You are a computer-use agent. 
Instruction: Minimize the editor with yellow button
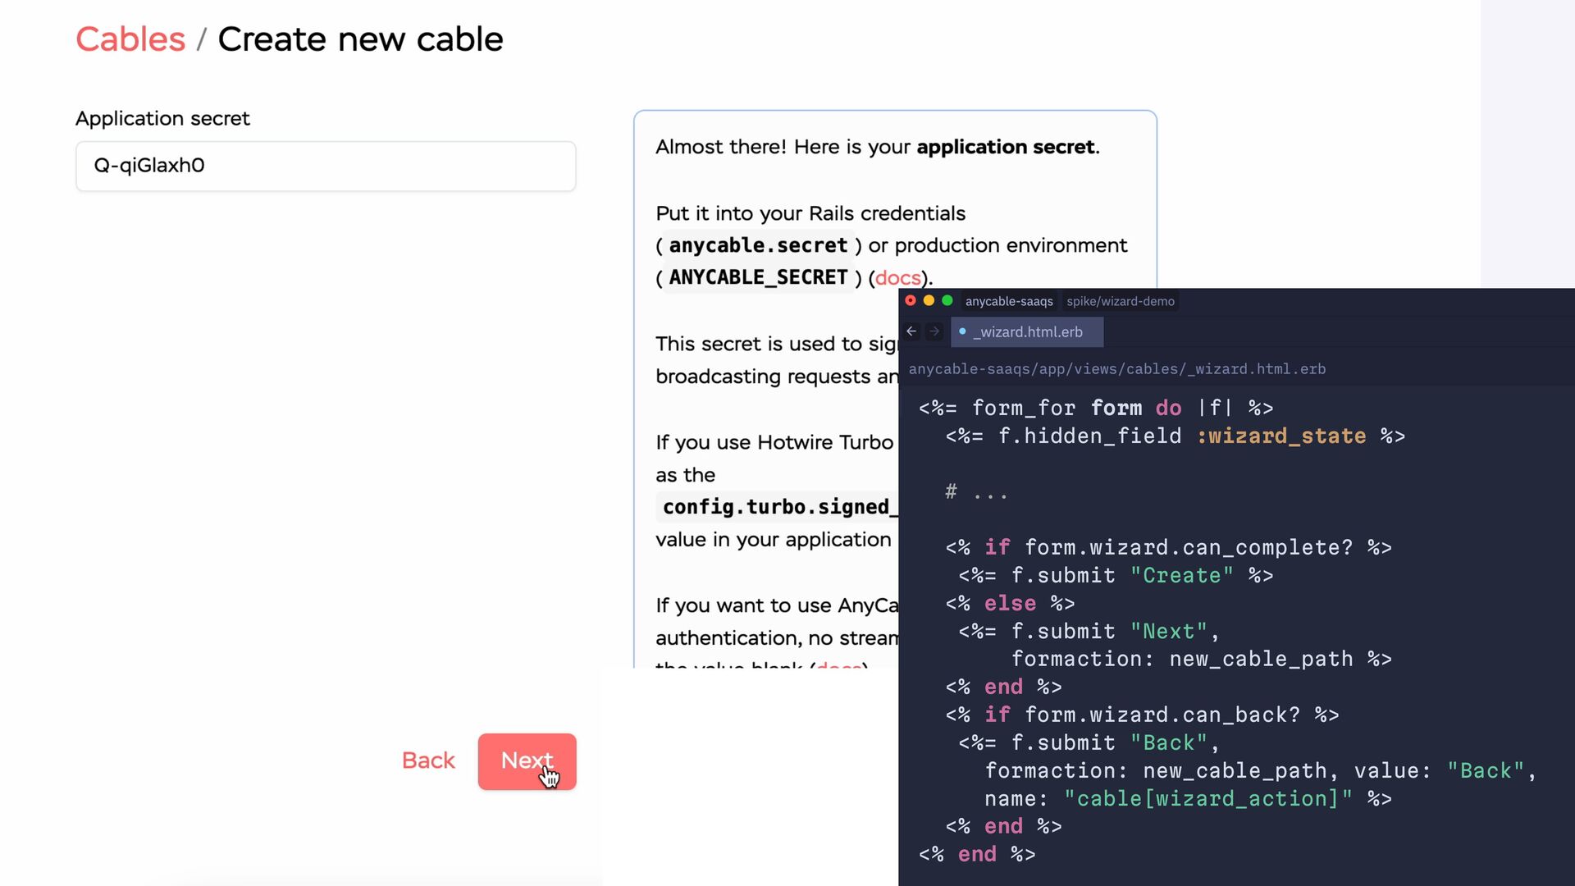coord(929,301)
